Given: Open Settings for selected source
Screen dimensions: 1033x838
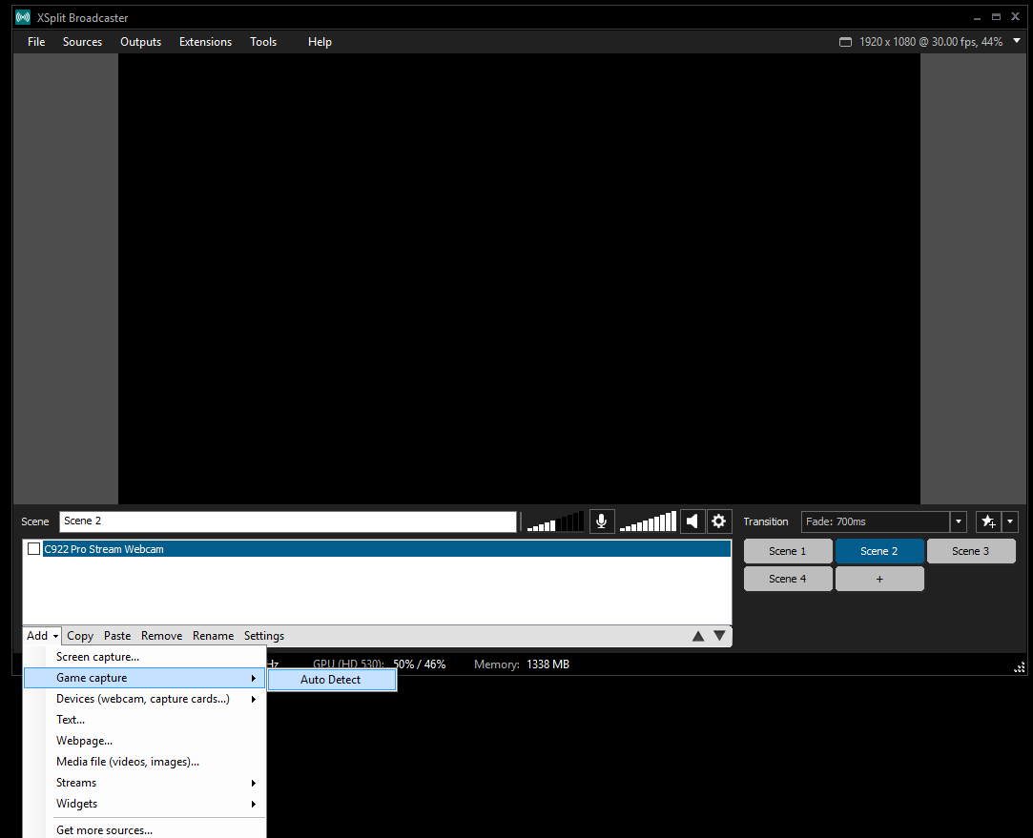Looking at the screenshot, I should 264,636.
